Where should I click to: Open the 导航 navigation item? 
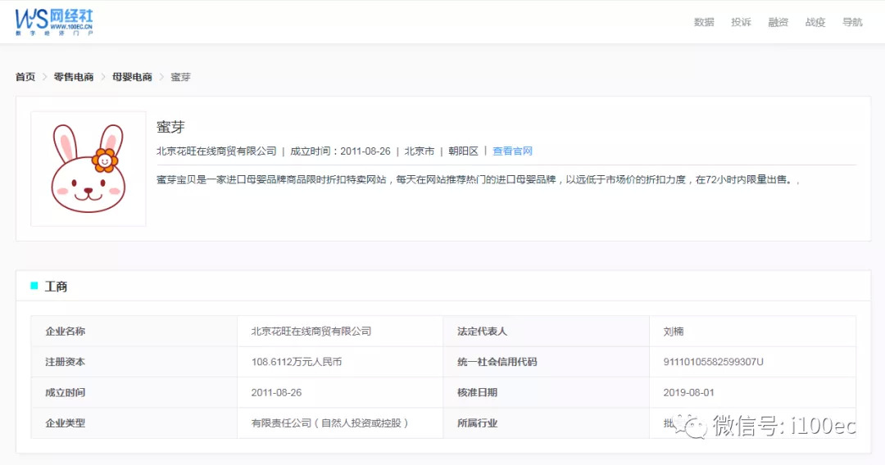click(x=852, y=22)
